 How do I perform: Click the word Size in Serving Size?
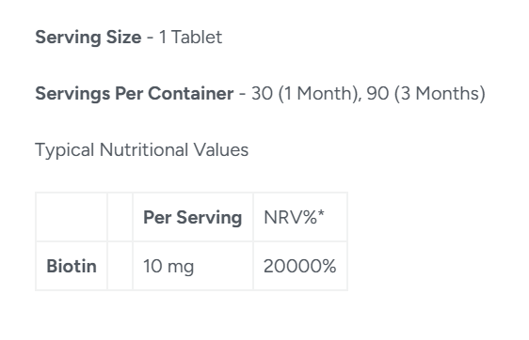pyautogui.click(x=124, y=37)
